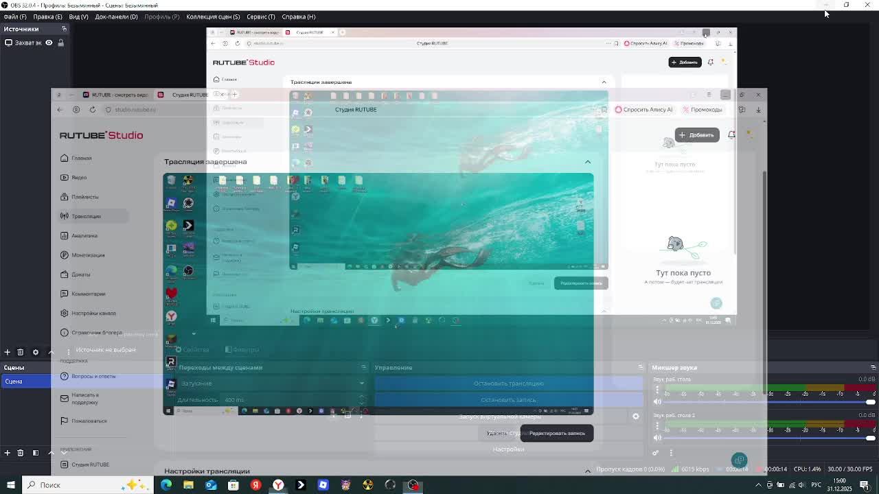Viewport: 879px width, 494px height.
Task: Mute Звук раб. стола channel
Action: (x=657, y=401)
